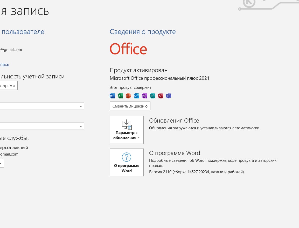Open the Office background combo box
Viewport: 299px width, 228px height.
pos(41,106)
